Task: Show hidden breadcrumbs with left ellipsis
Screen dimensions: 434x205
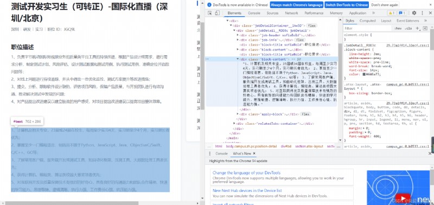Action: pos(209,146)
